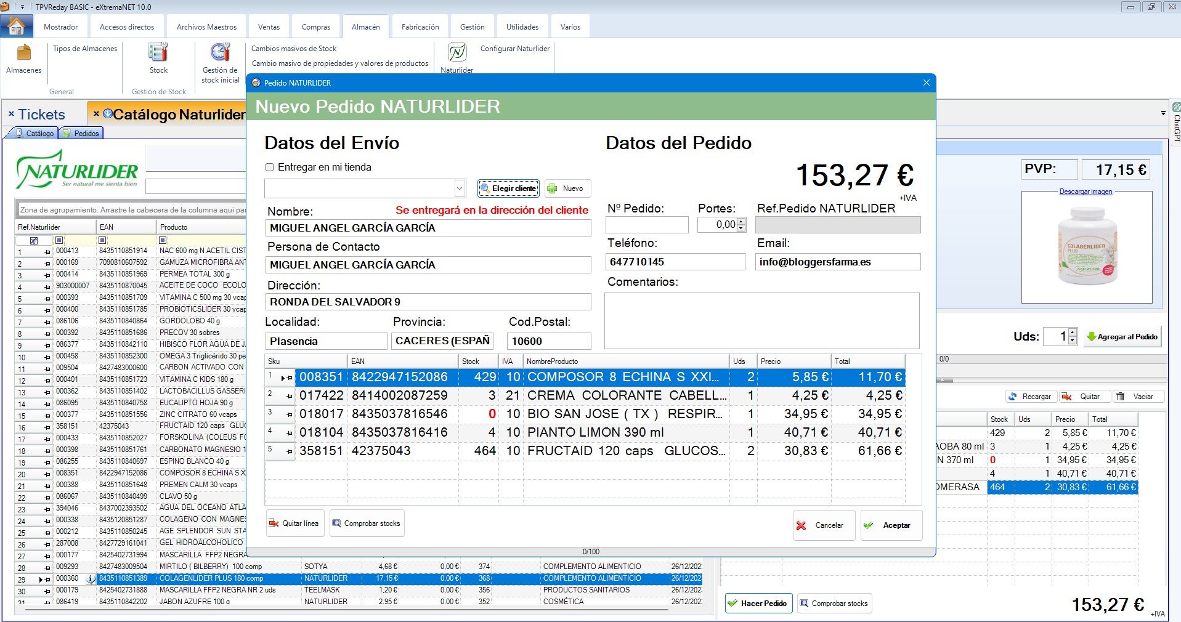The image size is (1181, 622).
Task: Toggle filter checkbox under Producto column
Action: (x=163, y=240)
